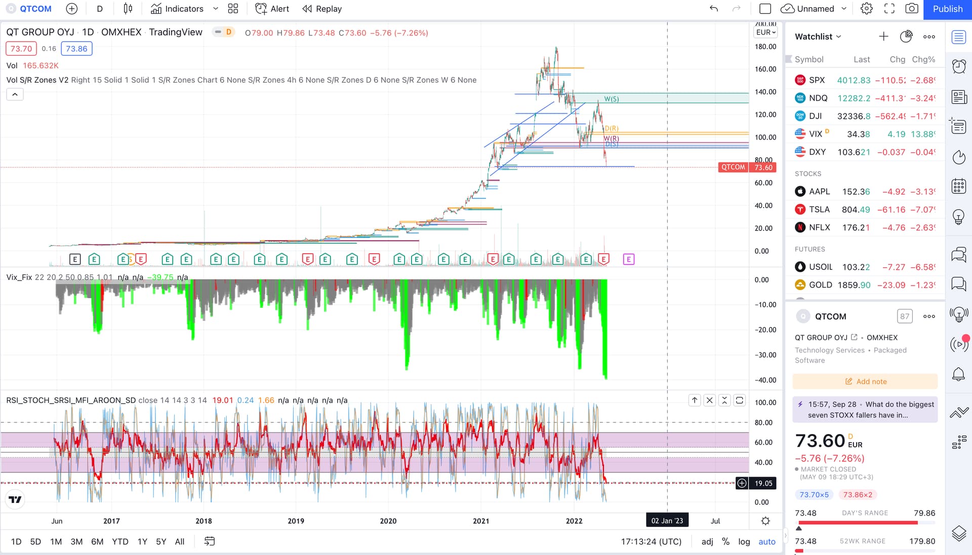This screenshot has width=972, height=555.
Task: Collapse indicator legend with chevron
Action: 15,95
